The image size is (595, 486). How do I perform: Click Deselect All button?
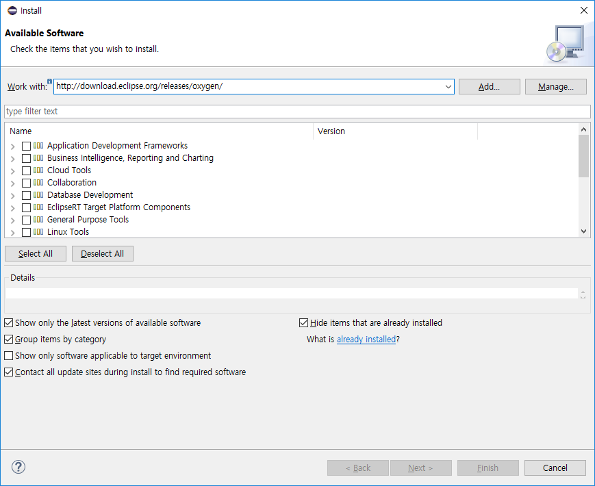point(103,253)
